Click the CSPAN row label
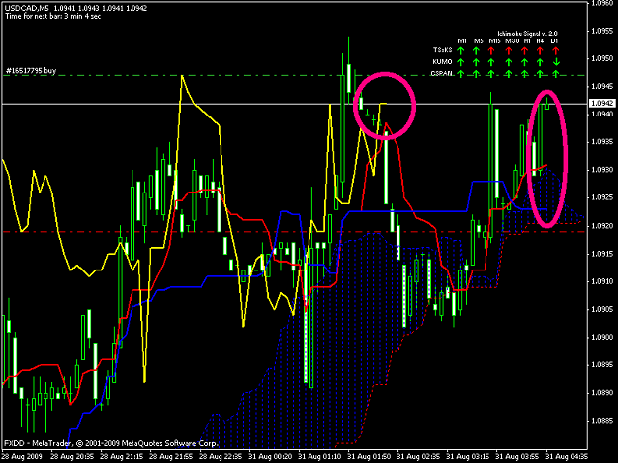The width and height of the screenshot is (618, 463). click(441, 73)
